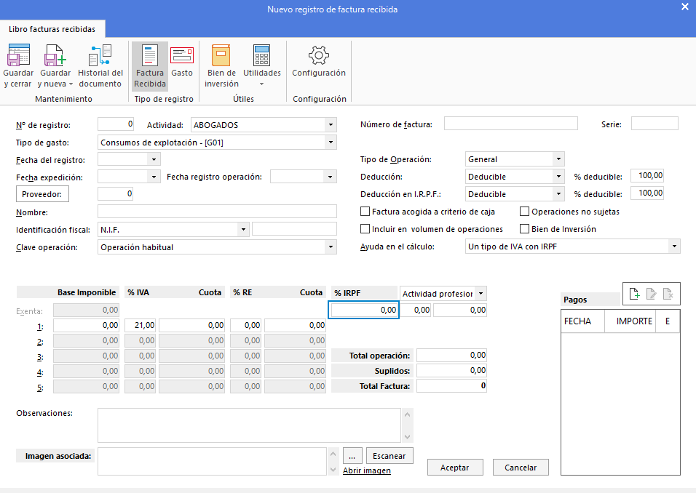Expand the Actividad dropdown showing ABOGADOS
Image resolution: width=696 pixels, height=493 pixels.
click(331, 125)
